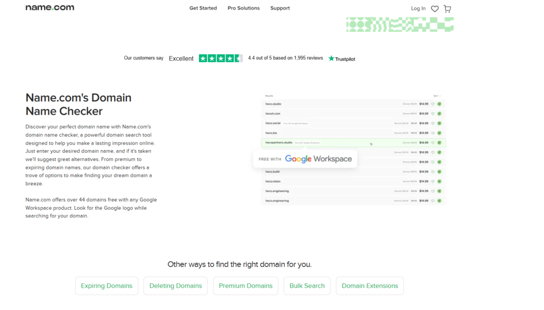The image size is (544, 310).
Task: Go to the name.com home logo
Action: pos(50,7)
